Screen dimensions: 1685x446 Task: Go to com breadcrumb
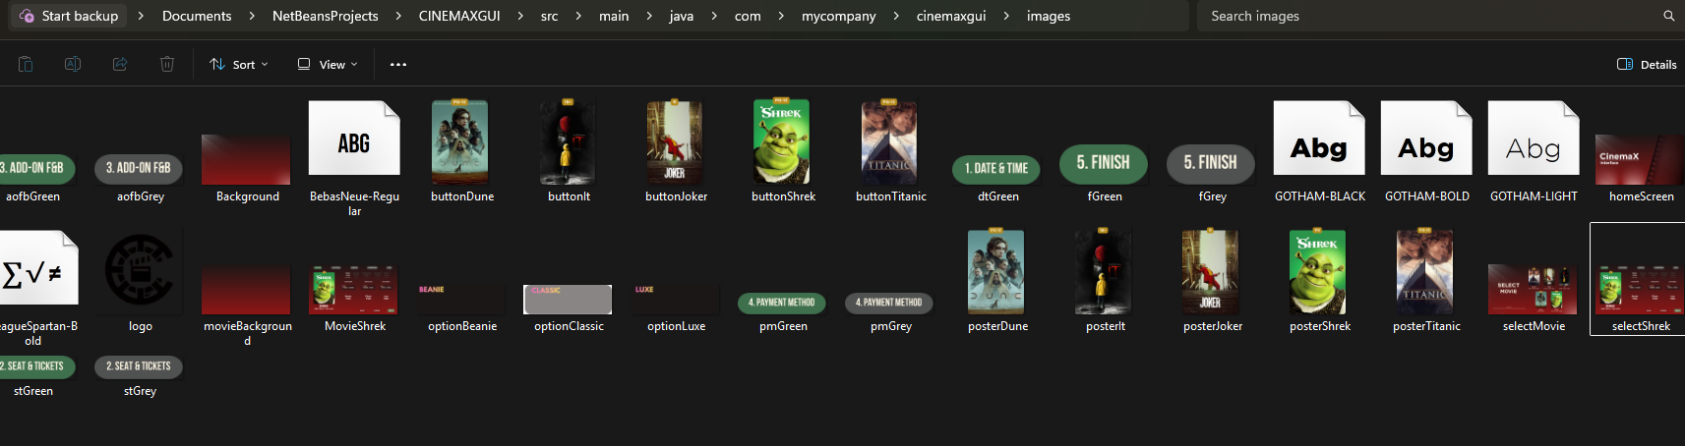[x=748, y=16]
